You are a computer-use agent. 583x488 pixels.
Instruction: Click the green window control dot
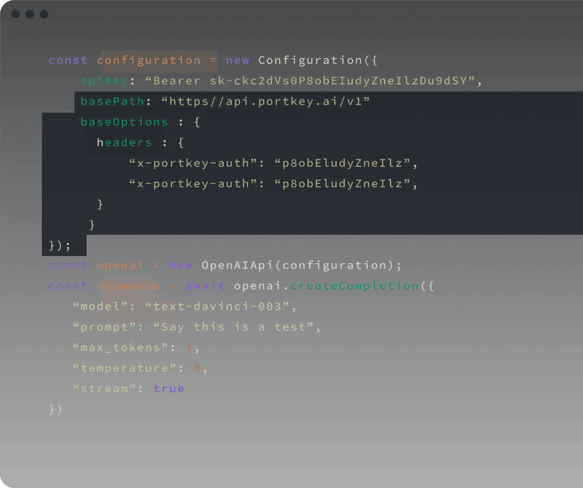tap(44, 14)
